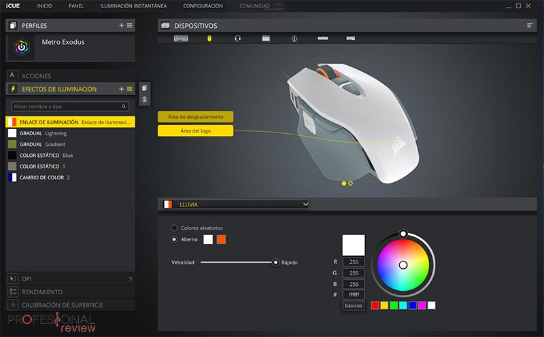Screen dimensions: 544x337
Task: Open the Iluminación Instantánea tab
Action: (133, 6)
